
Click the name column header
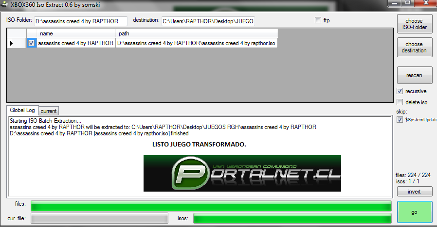click(x=76, y=33)
